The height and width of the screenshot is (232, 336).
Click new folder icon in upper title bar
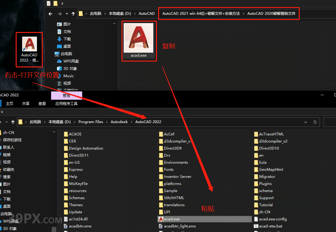(55, 3)
